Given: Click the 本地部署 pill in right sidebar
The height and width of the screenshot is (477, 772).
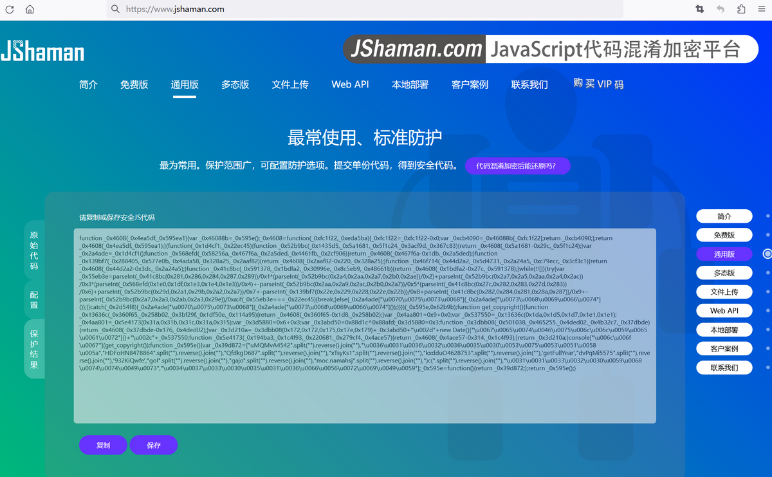Looking at the screenshot, I should tap(724, 330).
